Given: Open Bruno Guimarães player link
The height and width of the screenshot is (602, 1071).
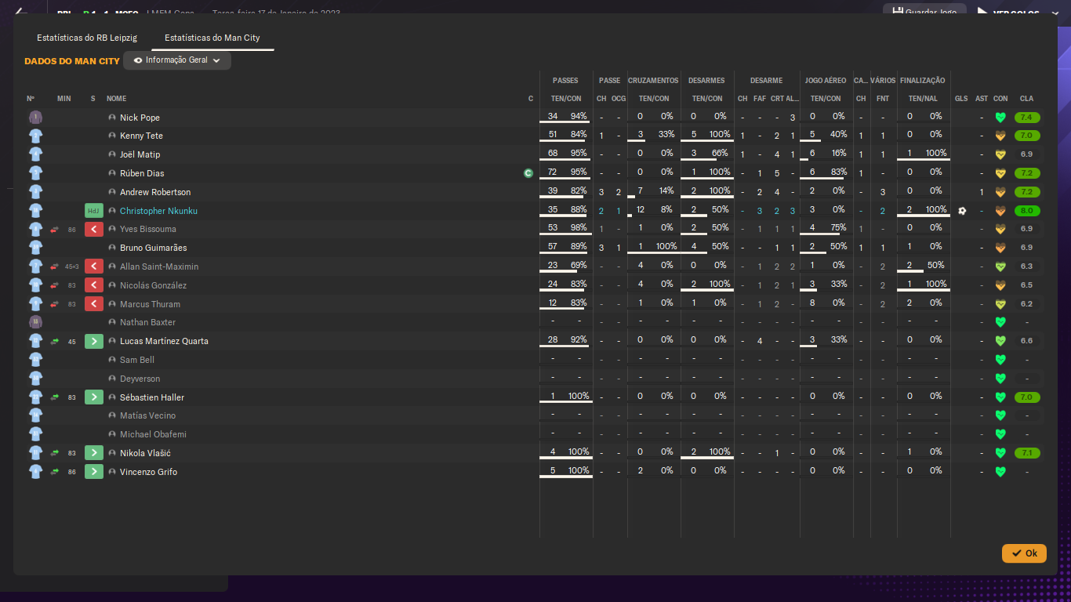Looking at the screenshot, I should tap(153, 248).
